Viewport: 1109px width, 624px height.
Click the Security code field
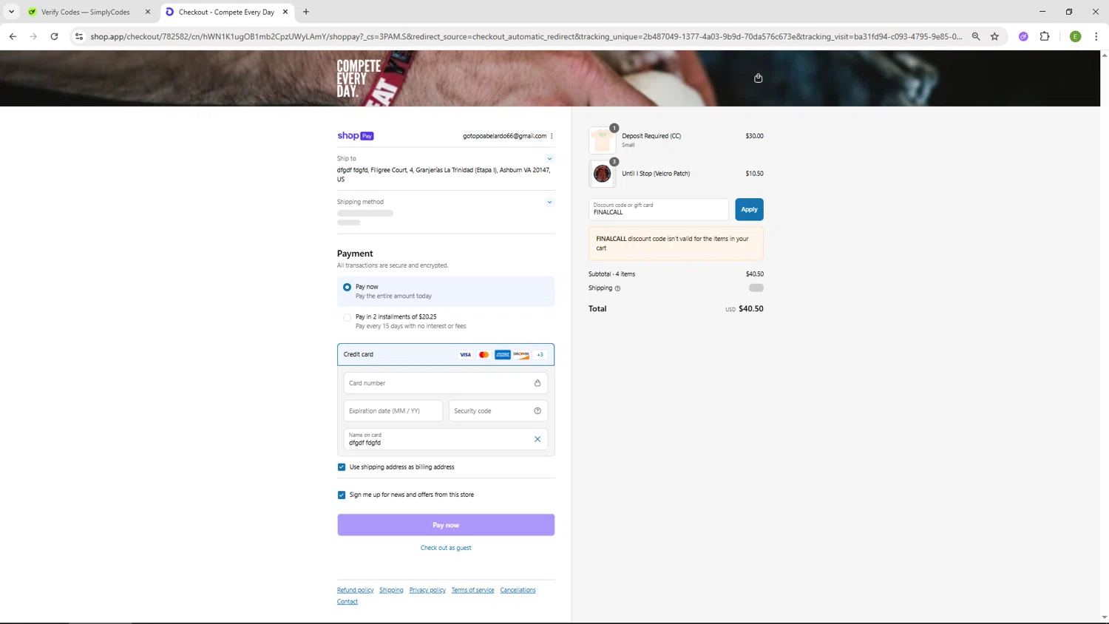[x=498, y=411]
